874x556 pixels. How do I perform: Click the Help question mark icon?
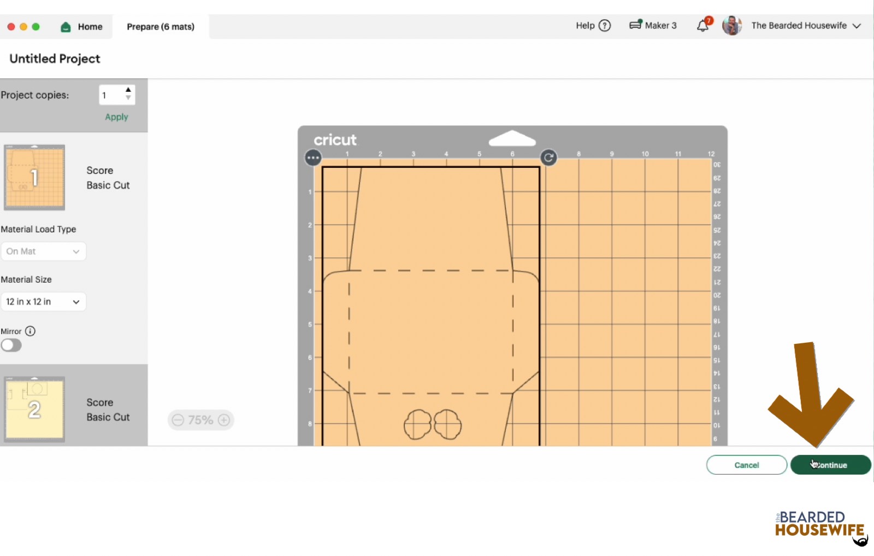[605, 26]
